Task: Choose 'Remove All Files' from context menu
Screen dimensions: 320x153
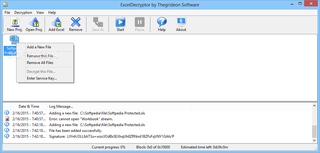Action: click(45, 63)
